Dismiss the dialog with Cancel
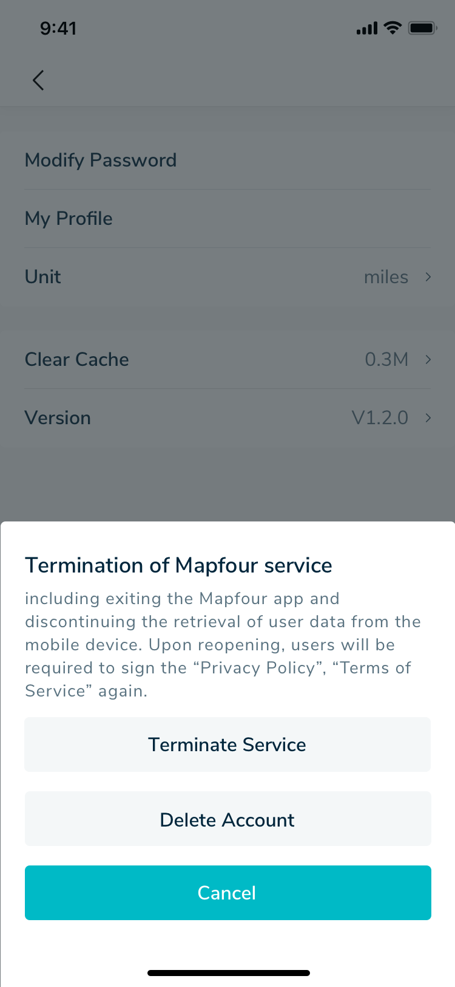Viewport: 455px width, 987px height. [x=227, y=893]
